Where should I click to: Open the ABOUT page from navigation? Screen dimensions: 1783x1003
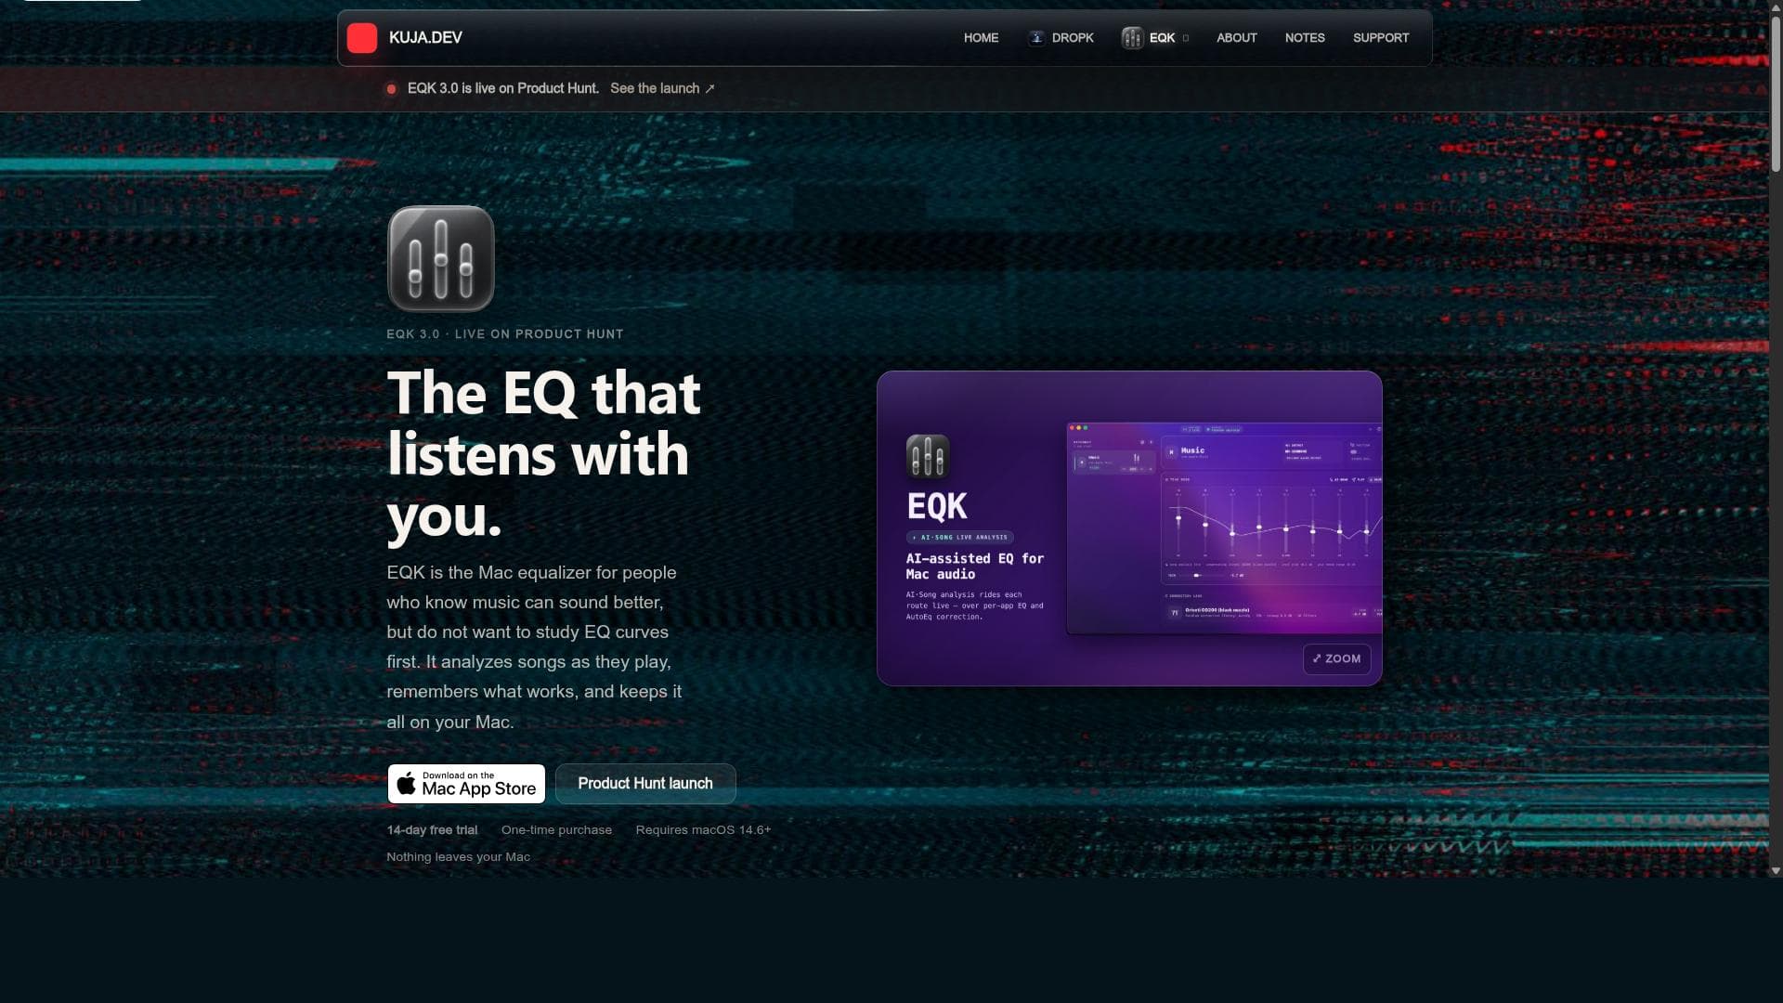point(1237,38)
